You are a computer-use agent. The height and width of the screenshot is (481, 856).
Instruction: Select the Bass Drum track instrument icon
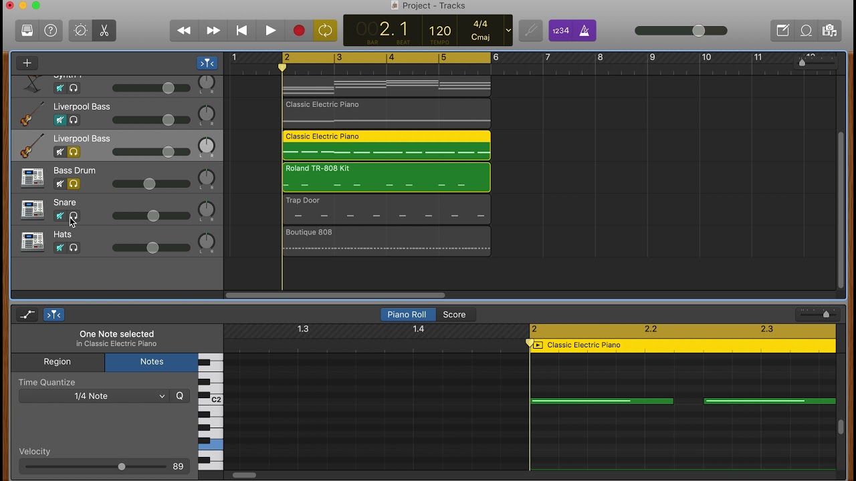(32, 177)
